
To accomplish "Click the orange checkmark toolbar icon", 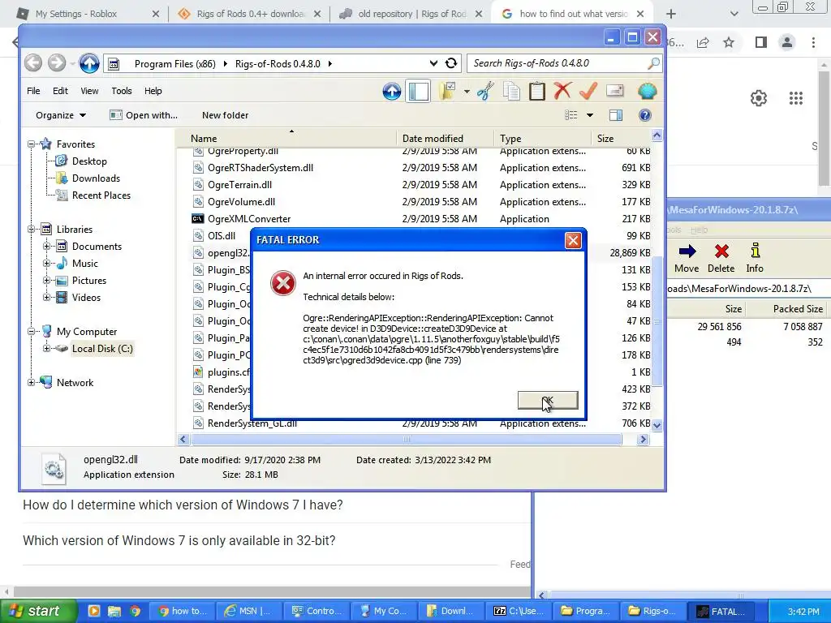I will pos(588,91).
